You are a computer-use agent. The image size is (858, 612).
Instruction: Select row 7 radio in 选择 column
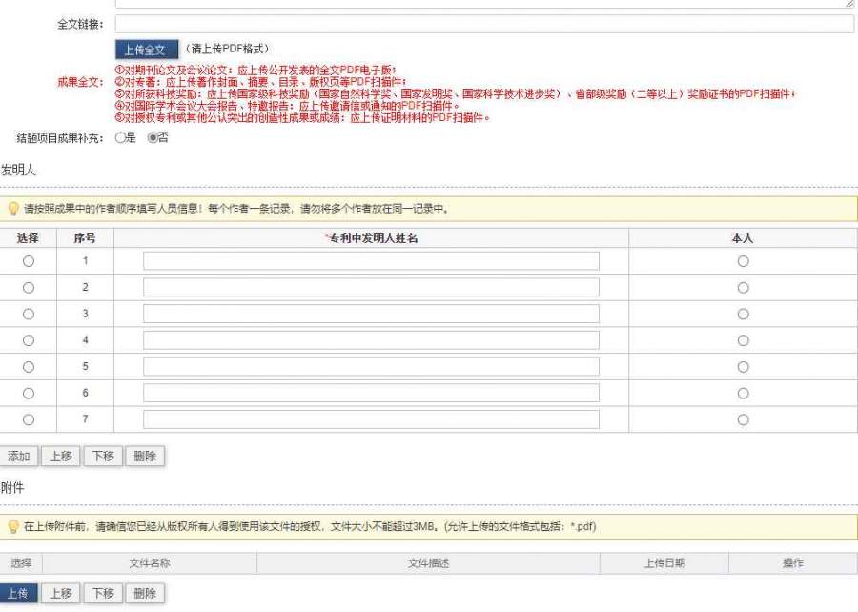click(x=29, y=419)
